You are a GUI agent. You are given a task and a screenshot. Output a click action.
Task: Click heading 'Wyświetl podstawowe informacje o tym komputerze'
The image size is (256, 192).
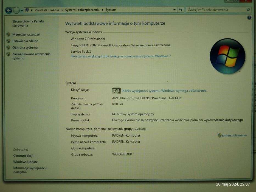pos(115,23)
